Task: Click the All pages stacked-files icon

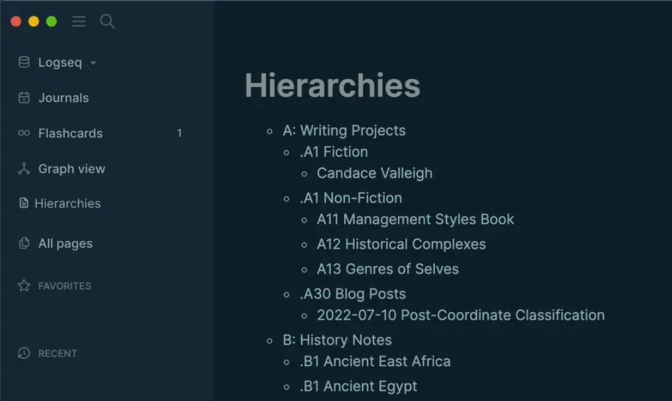Action: (24, 243)
